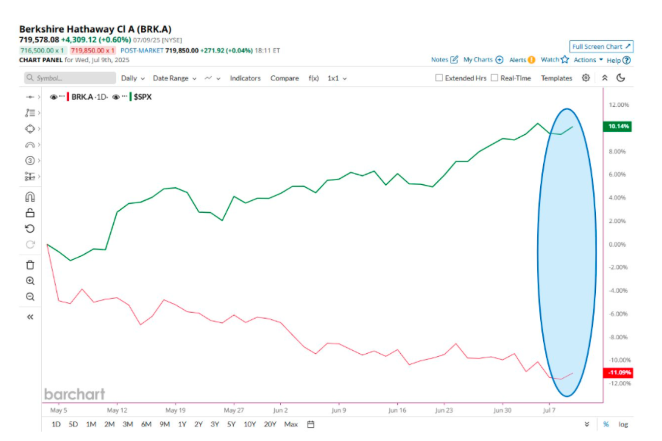Viewport: 662px width, 441px height.
Task: Click the unlock drawings padlock icon
Action: tap(30, 213)
